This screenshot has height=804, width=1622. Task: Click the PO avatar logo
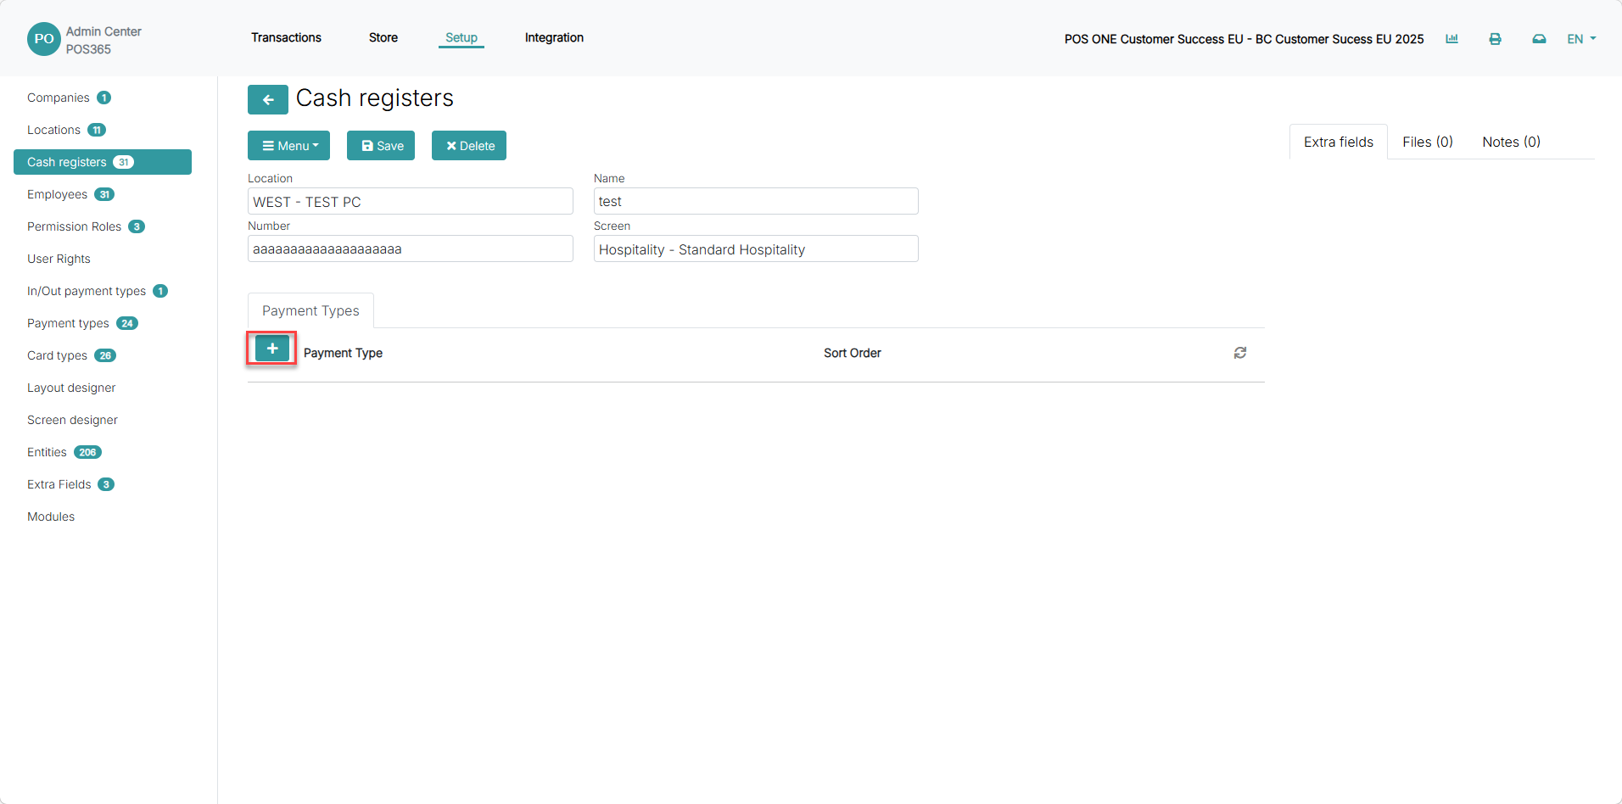[44, 39]
